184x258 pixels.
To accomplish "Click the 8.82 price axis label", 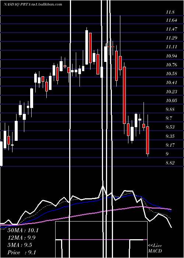I will point(170,163).
